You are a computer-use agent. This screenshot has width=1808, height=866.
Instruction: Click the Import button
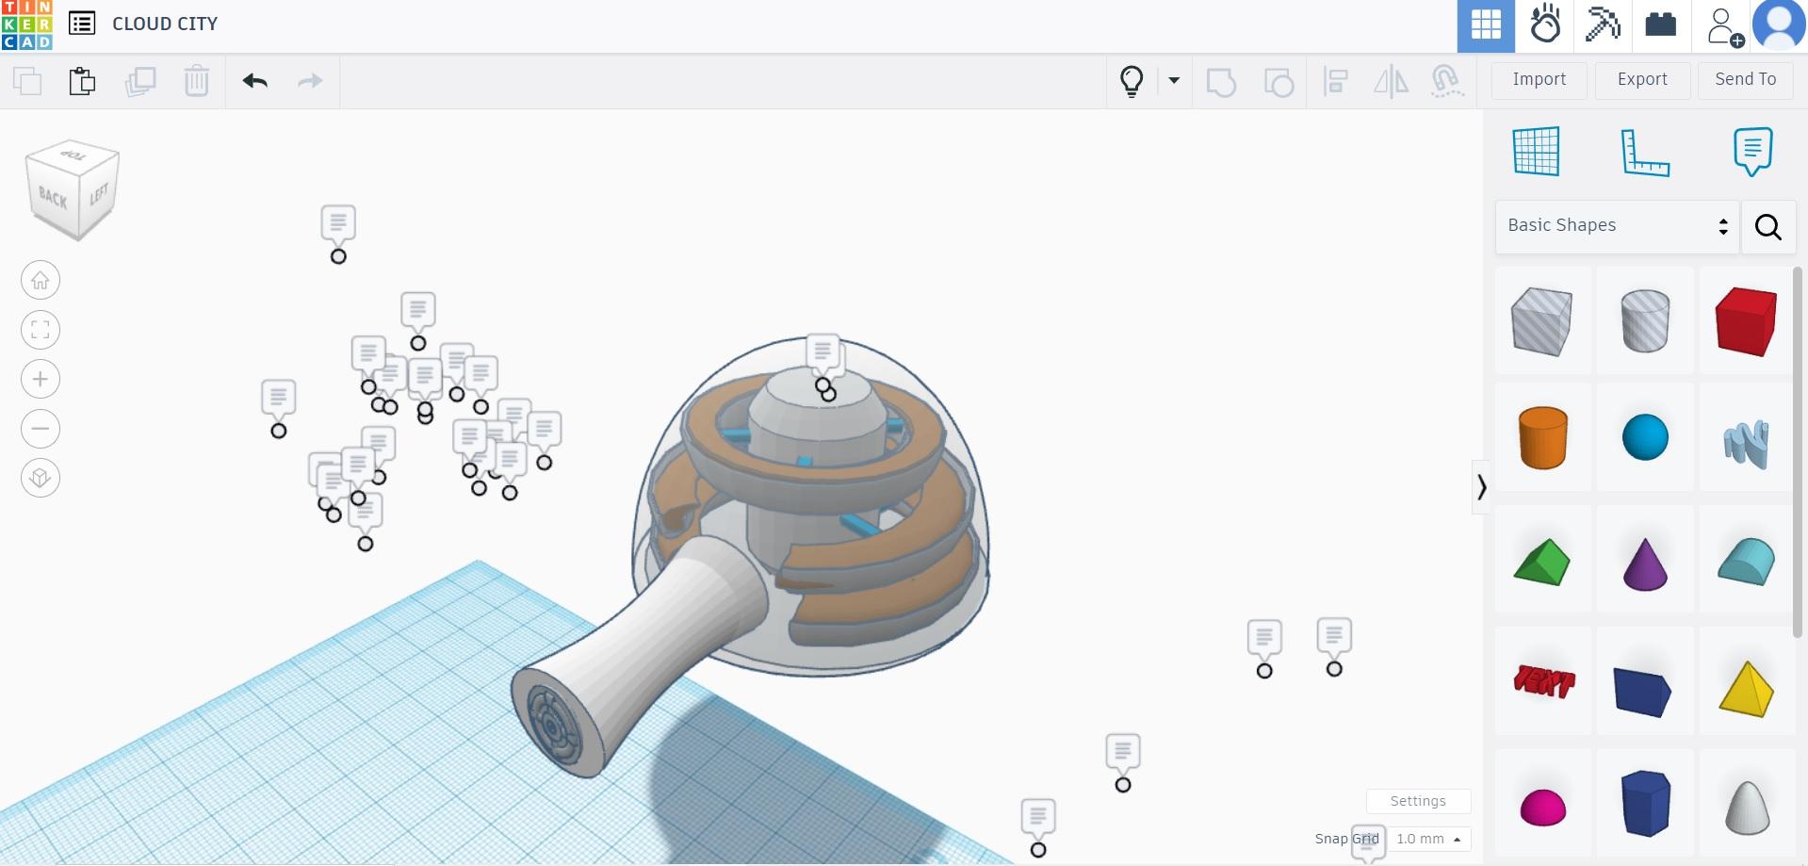point(1539,80)
